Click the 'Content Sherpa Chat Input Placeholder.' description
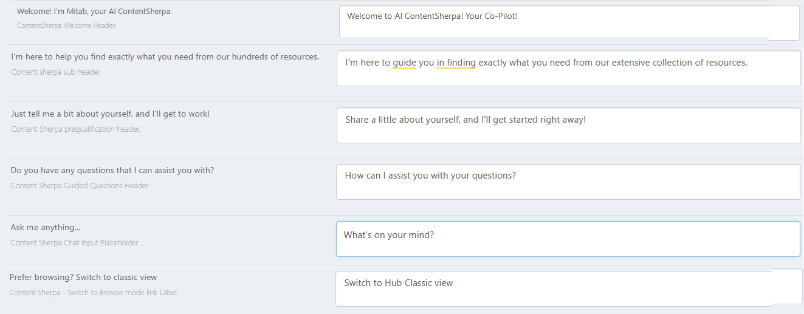The image size is (804, 314). 75,243
